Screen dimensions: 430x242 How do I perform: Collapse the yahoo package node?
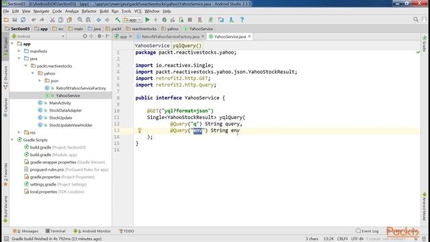pyautogui.click(x=33, y=73)
